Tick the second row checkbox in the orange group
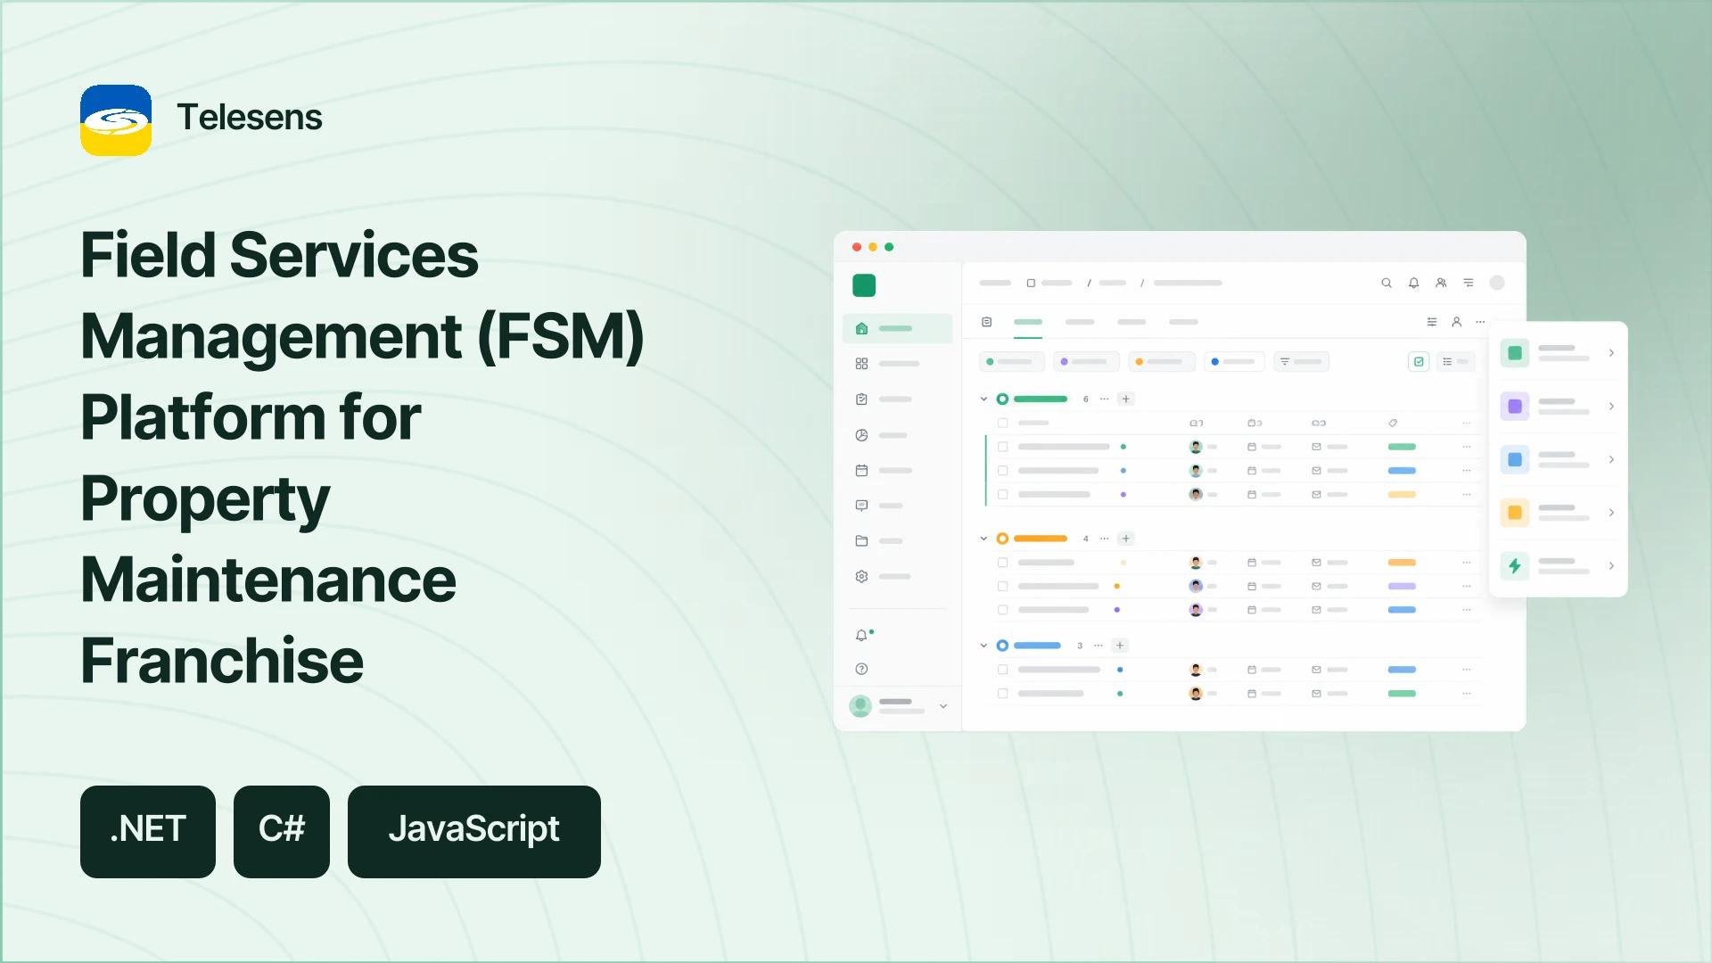The width and height of the screenshot is (1712, 963). coord(1002,586)
